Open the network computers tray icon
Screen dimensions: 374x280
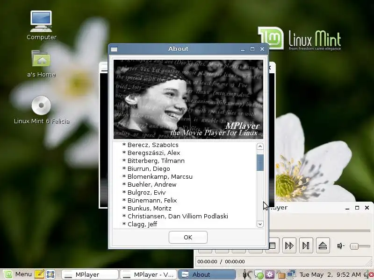click(x=291, y=274)
